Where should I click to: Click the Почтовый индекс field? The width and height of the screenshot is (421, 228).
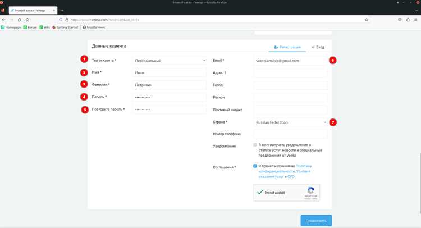(290, 110)
